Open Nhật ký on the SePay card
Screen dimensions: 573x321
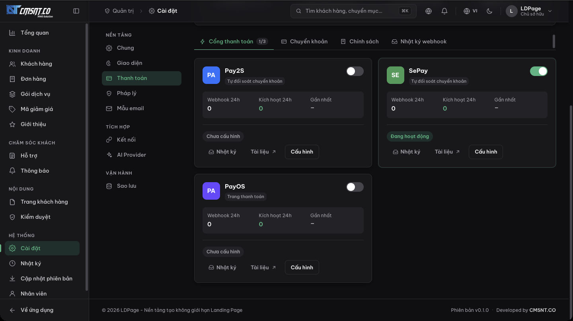click(x=406, y=152)
